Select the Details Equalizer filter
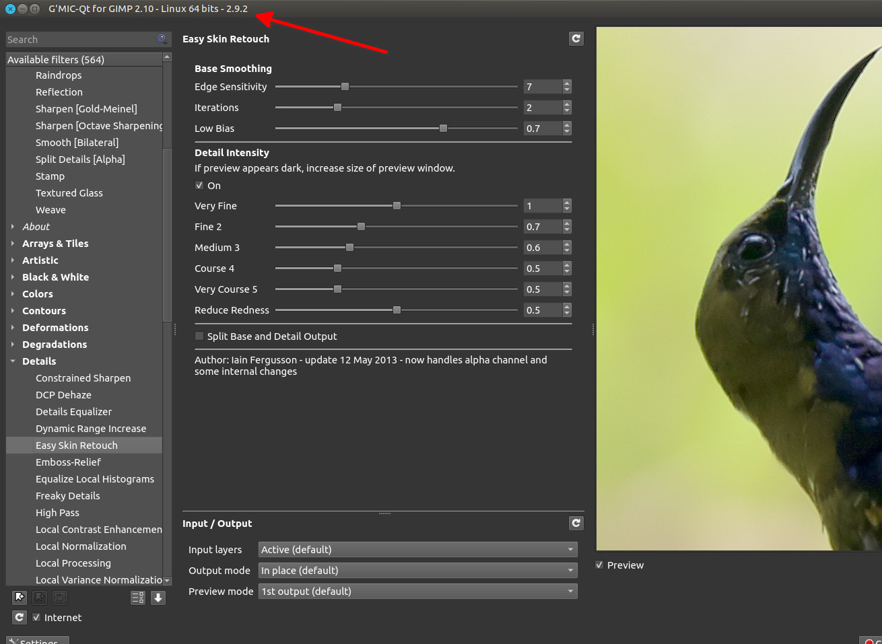 click(73, 412)
